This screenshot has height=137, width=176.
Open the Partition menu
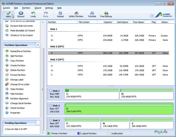pyautogui.click(x=26, y=8)
